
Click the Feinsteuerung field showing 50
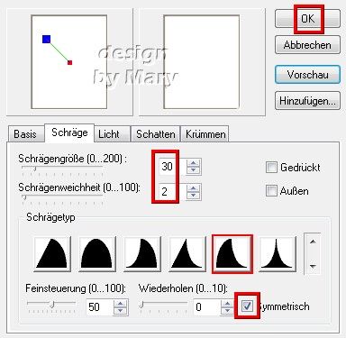tap(100, 307)
